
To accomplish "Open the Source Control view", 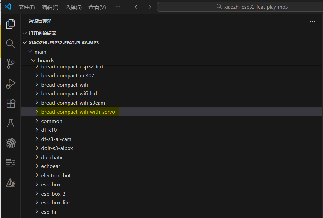I will click(x=11, y=64).
